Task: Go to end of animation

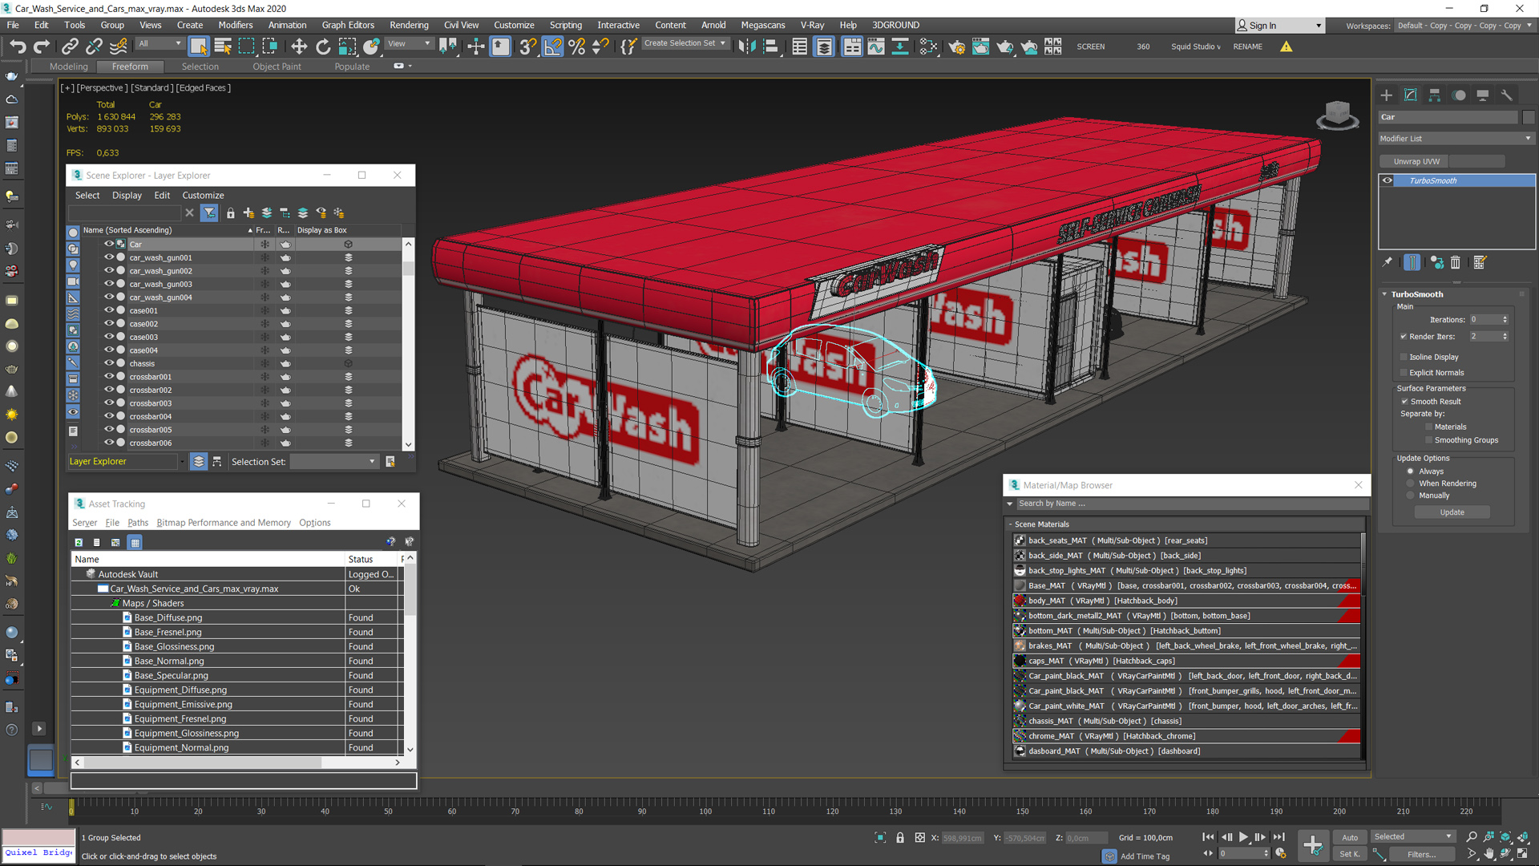Action: coord(1279,837)
